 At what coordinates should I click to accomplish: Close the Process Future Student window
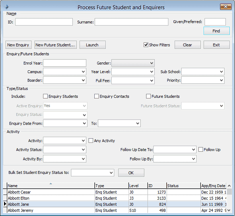point(225,7)
